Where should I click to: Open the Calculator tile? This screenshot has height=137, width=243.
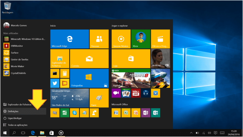(x=64, y=73)
